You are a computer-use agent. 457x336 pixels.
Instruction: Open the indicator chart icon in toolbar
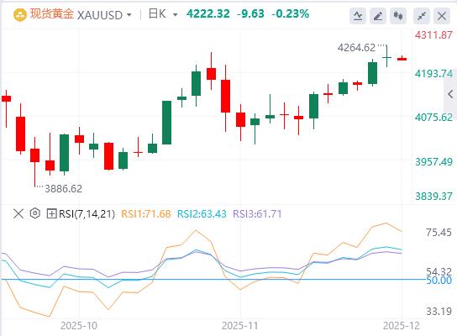[358, 16]
